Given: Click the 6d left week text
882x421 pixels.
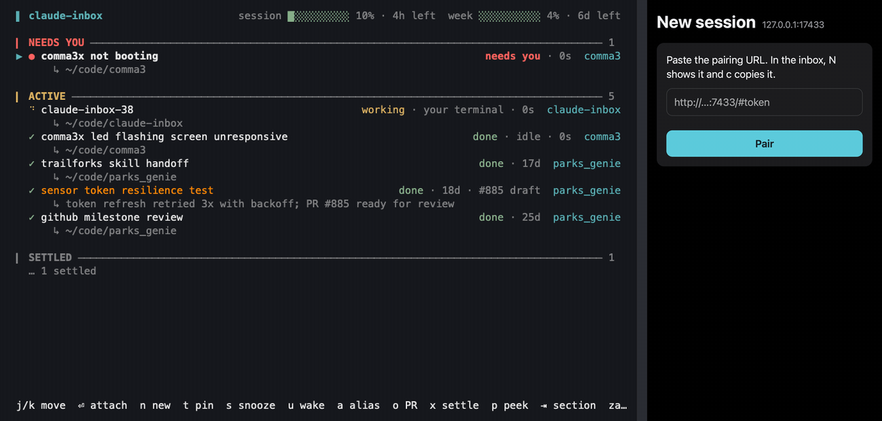Looking at the screenshot, I should click(599, 16).
